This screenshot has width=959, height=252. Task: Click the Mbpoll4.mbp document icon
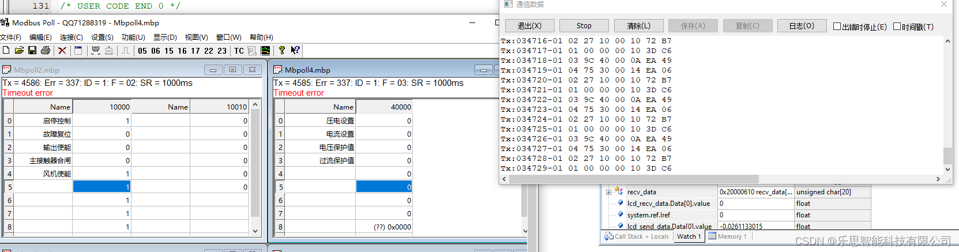[x=277, y=70]
